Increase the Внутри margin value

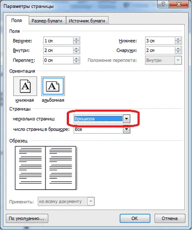point(76,49)
